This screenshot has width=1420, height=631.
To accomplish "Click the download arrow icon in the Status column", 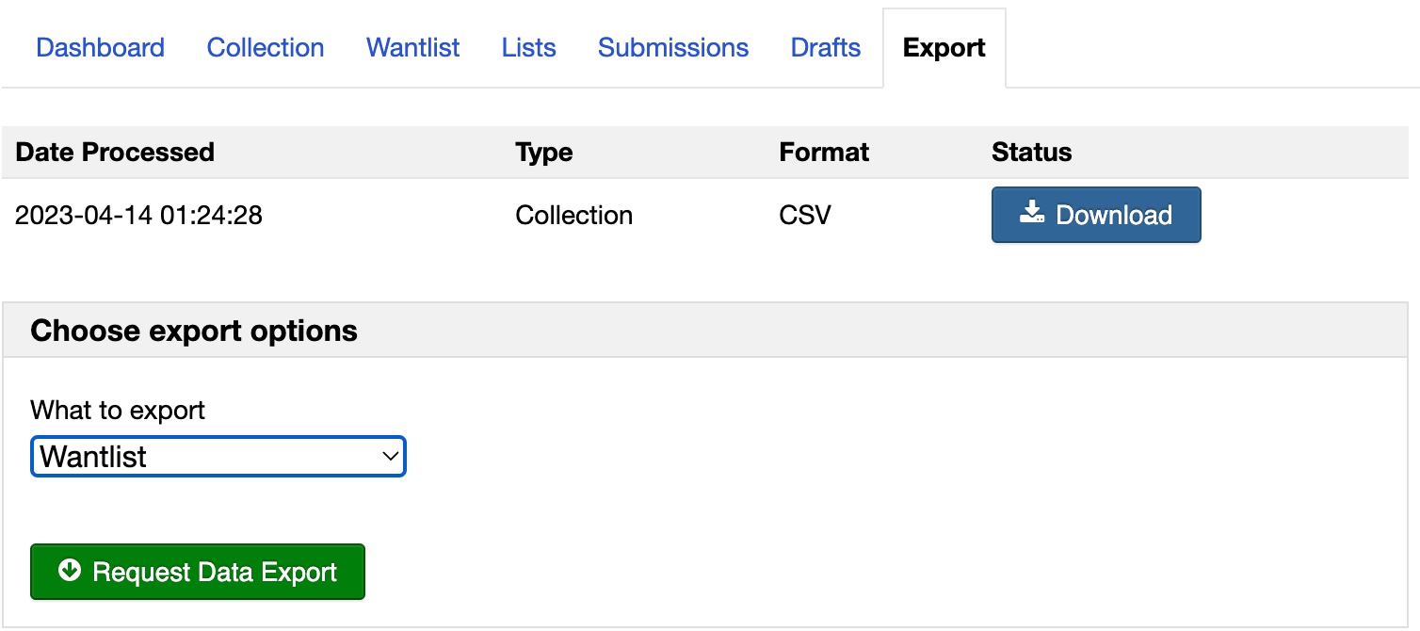I will (x=1033, y=213).
